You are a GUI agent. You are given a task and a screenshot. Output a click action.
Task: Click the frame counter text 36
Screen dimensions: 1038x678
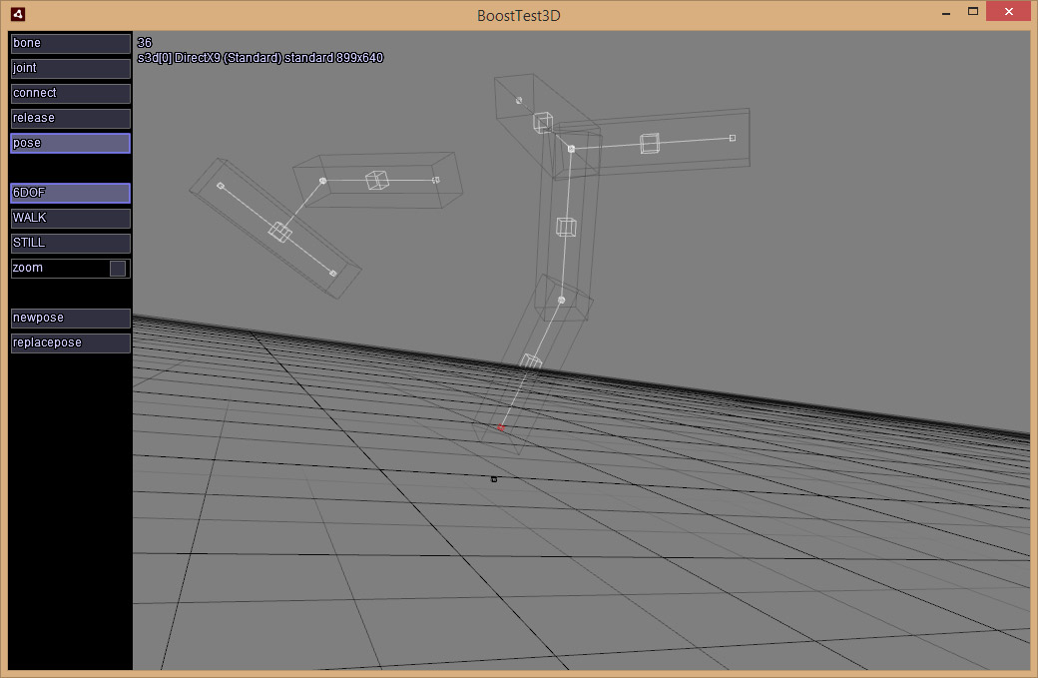pos(145,42)
